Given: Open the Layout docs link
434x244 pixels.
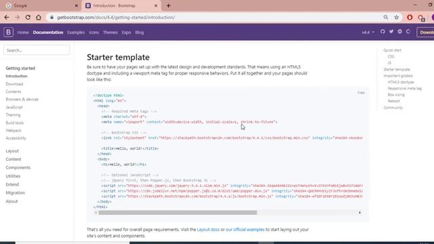Looking at the screenshot, I should coord(208,230).
